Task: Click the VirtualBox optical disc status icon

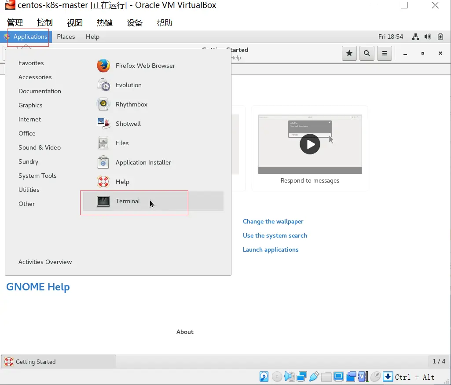Action: click(277, 377)
